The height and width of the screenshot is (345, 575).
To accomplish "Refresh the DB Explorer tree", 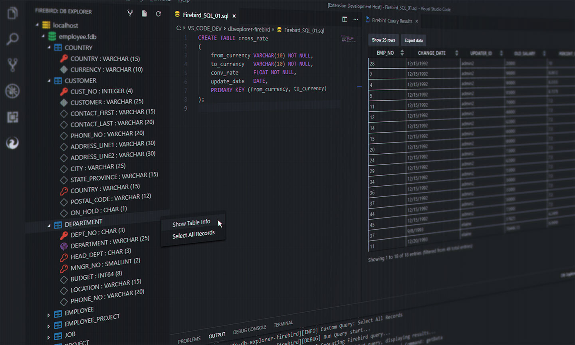I will point(159,14).
